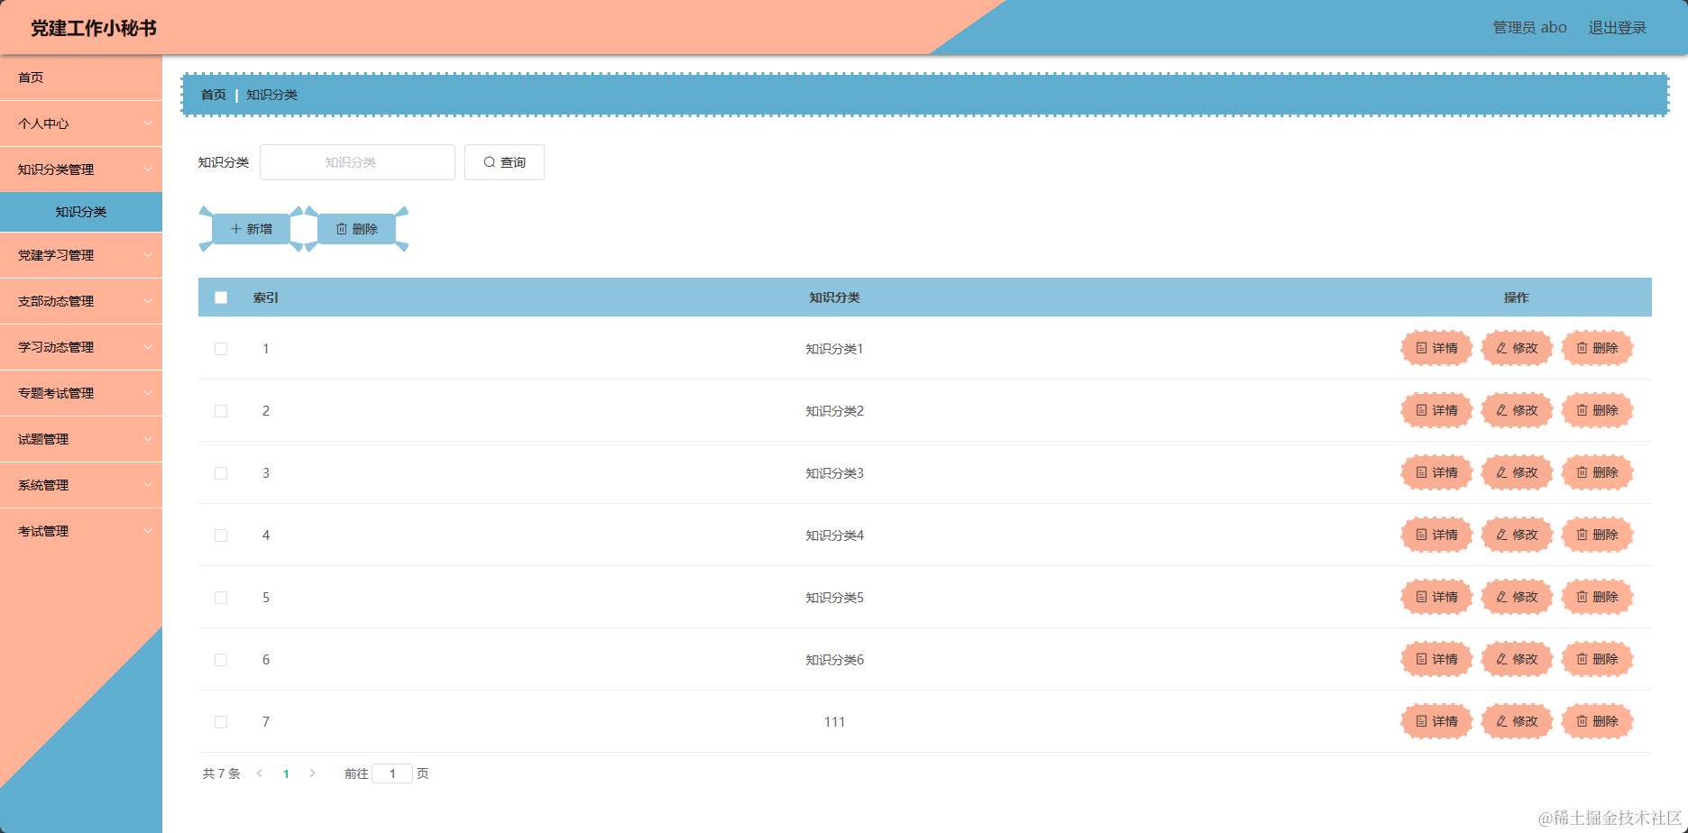Expand the 个人中心 sidebar menu
The height and width of the screenshot is (833, 1688).
pyautogui.click(x=81, y=124)
